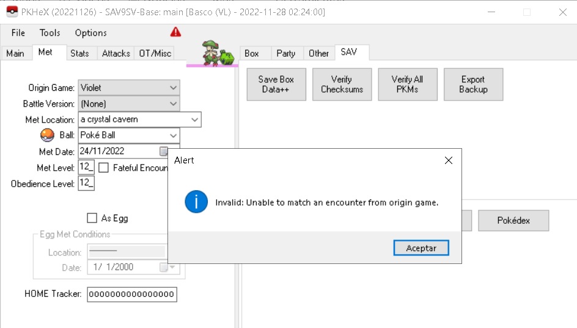This screenshot has height=328, width=577.
Task: Open the Tools menu
Action: [50, 33]
